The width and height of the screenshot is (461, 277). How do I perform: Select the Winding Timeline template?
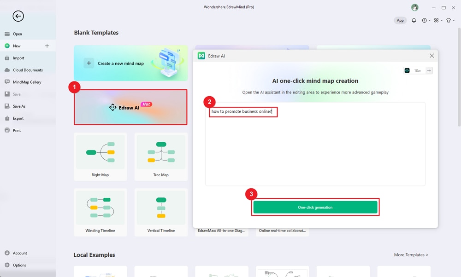pyautogui.click(x=100, y=213)
